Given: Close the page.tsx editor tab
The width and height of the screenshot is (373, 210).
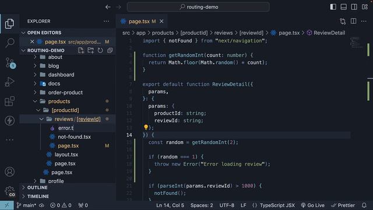Looking at the screenshot, I should (x=161, y=22).
